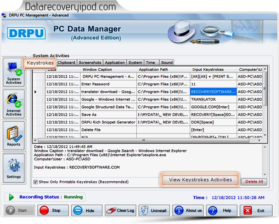Open Internet Activities sidebar icon
279x224 pixels.
(x=13, y=104)
